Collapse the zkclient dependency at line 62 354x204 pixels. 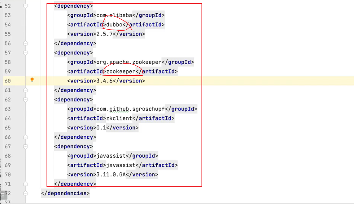(25, 100)
